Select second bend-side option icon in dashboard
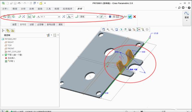Image resolution: width=192 pixels, height=112 pixels. pos(9,16)
